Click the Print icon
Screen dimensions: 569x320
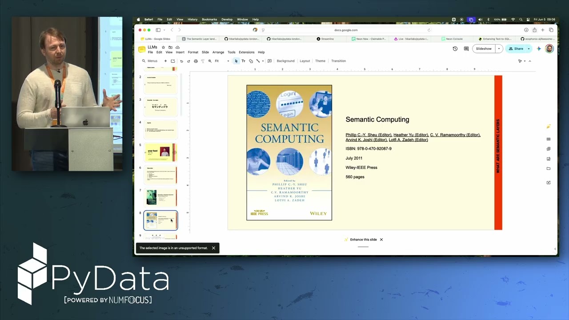tap(196, 61)
